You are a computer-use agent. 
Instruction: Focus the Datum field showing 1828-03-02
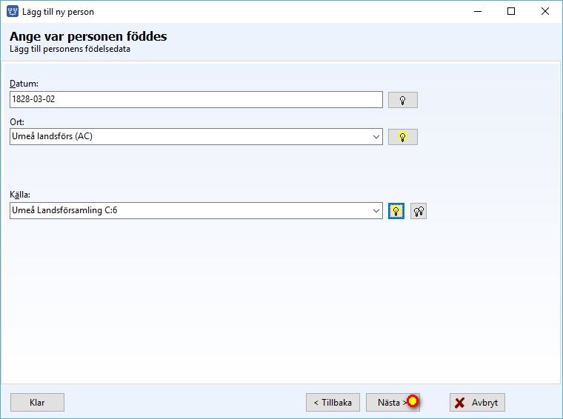tap(196, 100)
